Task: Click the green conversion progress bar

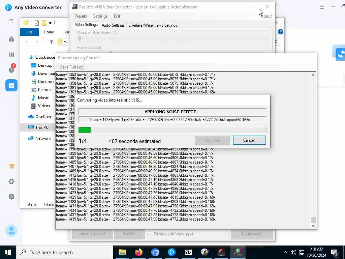Action: [x=172, y=130]
